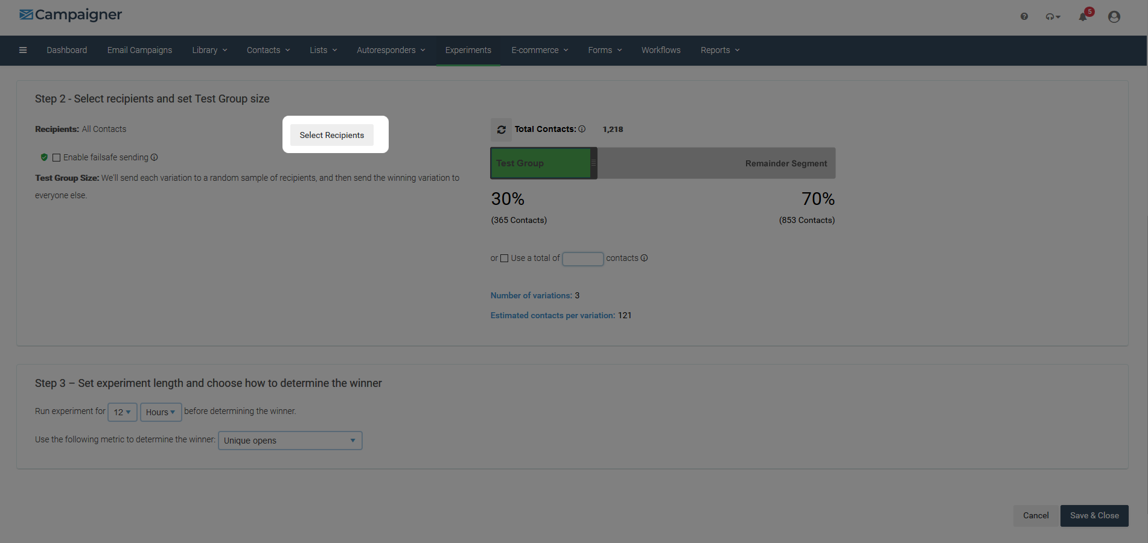
Task: Click Save & Close button
Action: point(1094,516)
